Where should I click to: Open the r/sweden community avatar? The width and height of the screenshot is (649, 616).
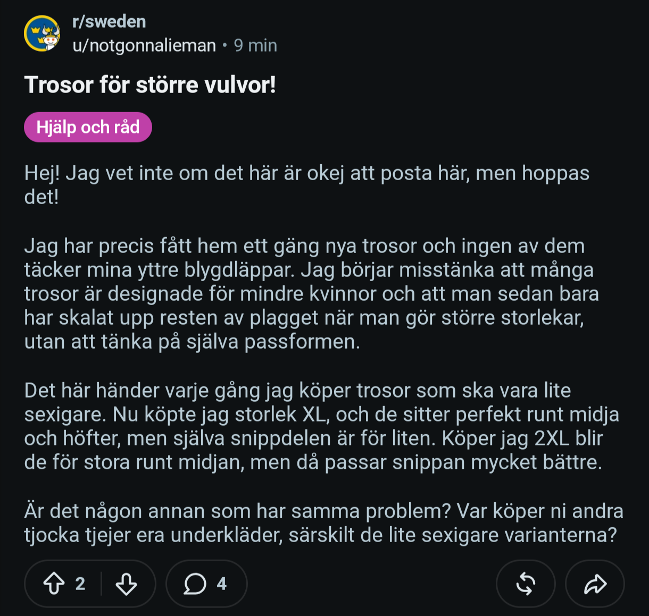42,33
